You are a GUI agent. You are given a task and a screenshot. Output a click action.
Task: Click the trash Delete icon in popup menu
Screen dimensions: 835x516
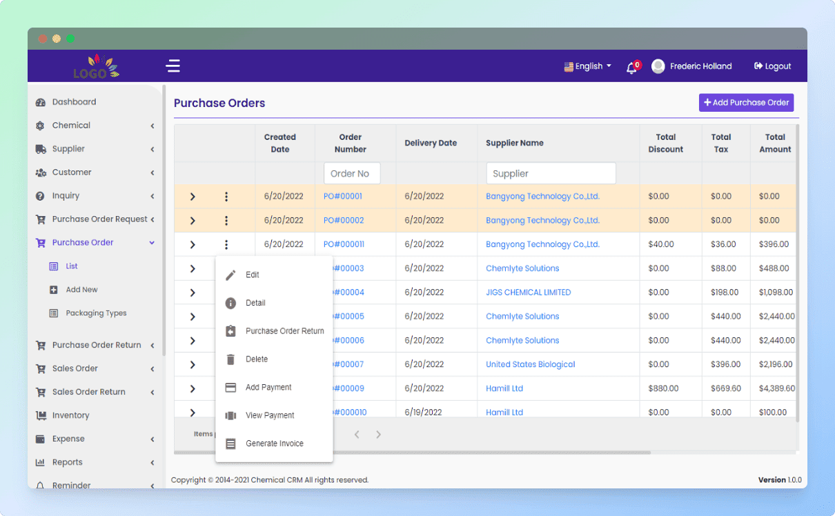[x=230, y=359]
